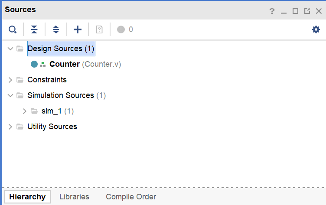The height and width of the screenshot is (205, 326).
Task: Float the Sources panel
Action: pos(307,11)
